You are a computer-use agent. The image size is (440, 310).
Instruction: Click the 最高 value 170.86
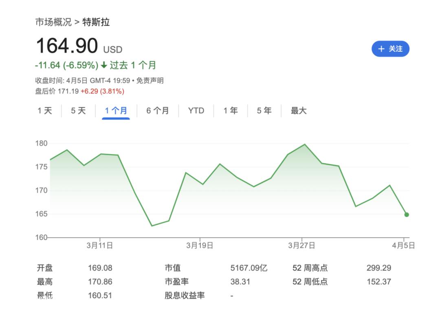pos(100,281)
